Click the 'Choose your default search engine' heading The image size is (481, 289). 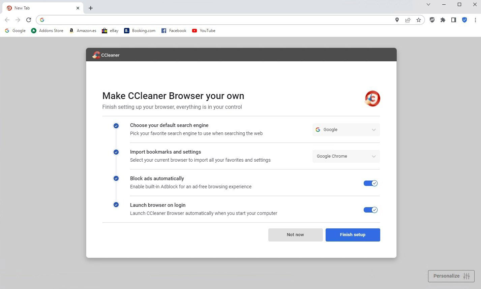pyautogui.click(x=169, y=125)
